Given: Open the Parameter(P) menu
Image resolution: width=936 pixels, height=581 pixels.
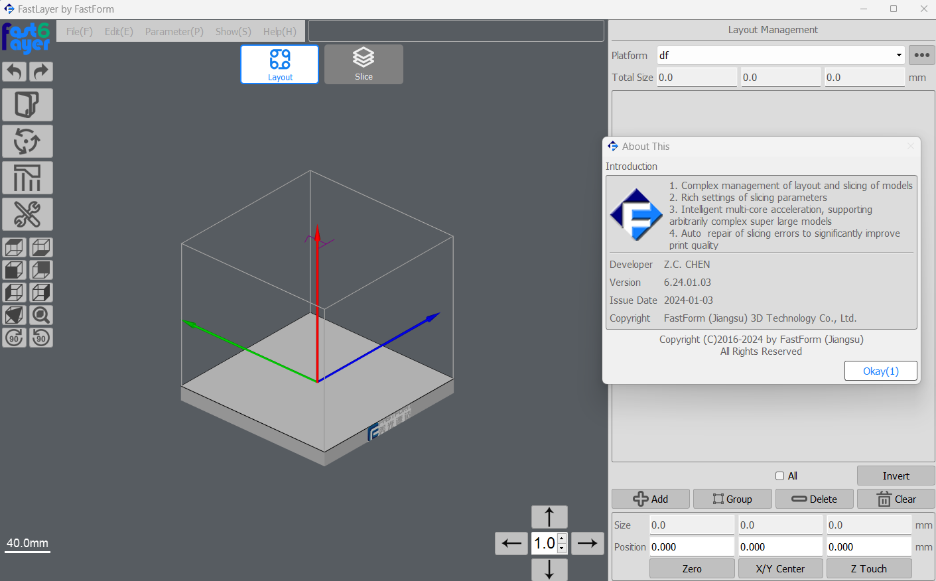Looking at the screenshot, I should click(x=174, y=31).
